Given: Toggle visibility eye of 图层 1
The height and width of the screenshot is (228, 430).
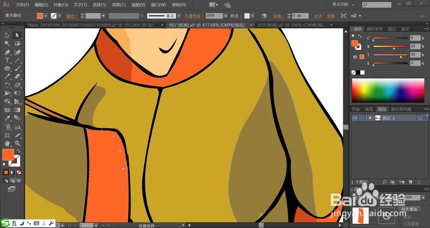Looking at the screenshot, I should click(x=355, y=118).
